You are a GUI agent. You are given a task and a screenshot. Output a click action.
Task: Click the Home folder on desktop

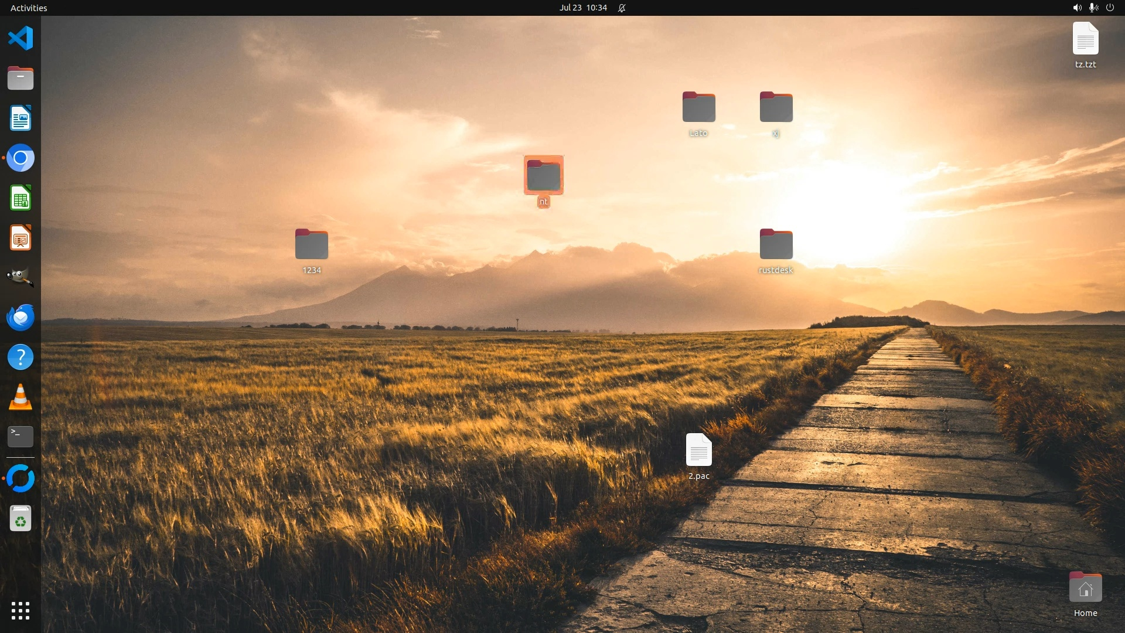click(x=1085, y=588)
